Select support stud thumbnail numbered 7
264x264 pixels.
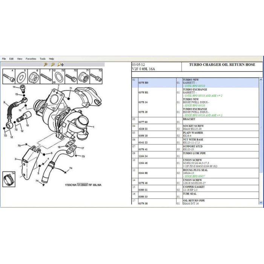46,76
